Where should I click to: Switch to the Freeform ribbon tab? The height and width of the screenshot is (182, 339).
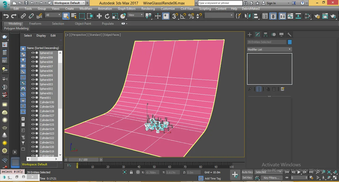coord(35,24)
